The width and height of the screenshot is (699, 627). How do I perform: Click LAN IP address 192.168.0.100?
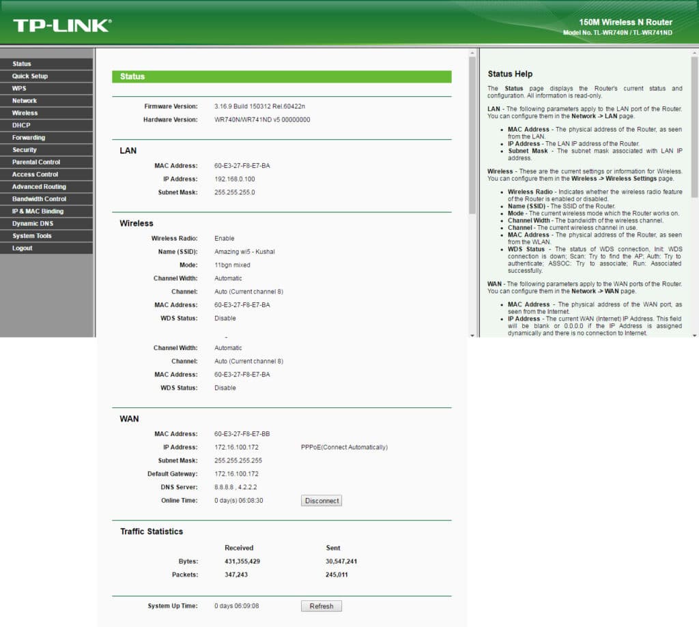click(x=235, y=179)
